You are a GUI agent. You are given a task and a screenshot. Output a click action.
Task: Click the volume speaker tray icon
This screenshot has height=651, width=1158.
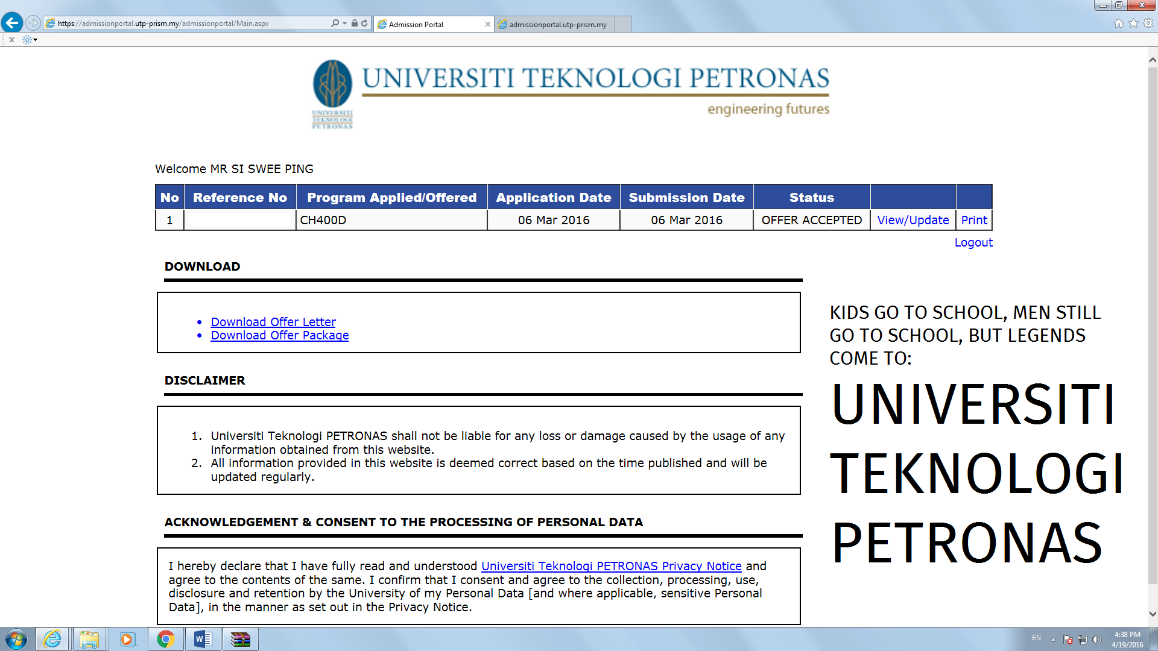tap(1097, 640)
